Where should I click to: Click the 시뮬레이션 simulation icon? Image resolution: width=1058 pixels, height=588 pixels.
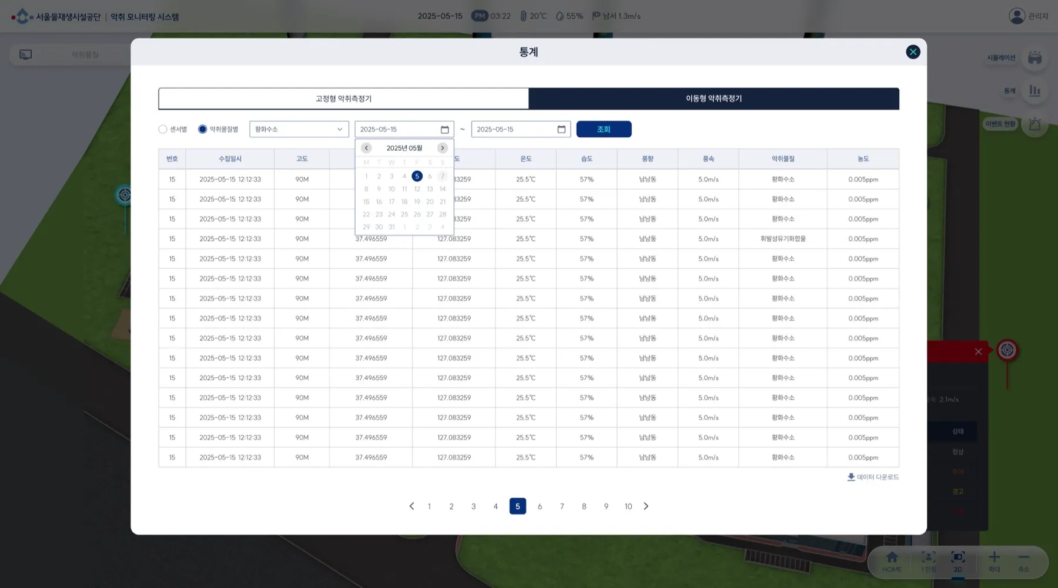click(1034, 58)
